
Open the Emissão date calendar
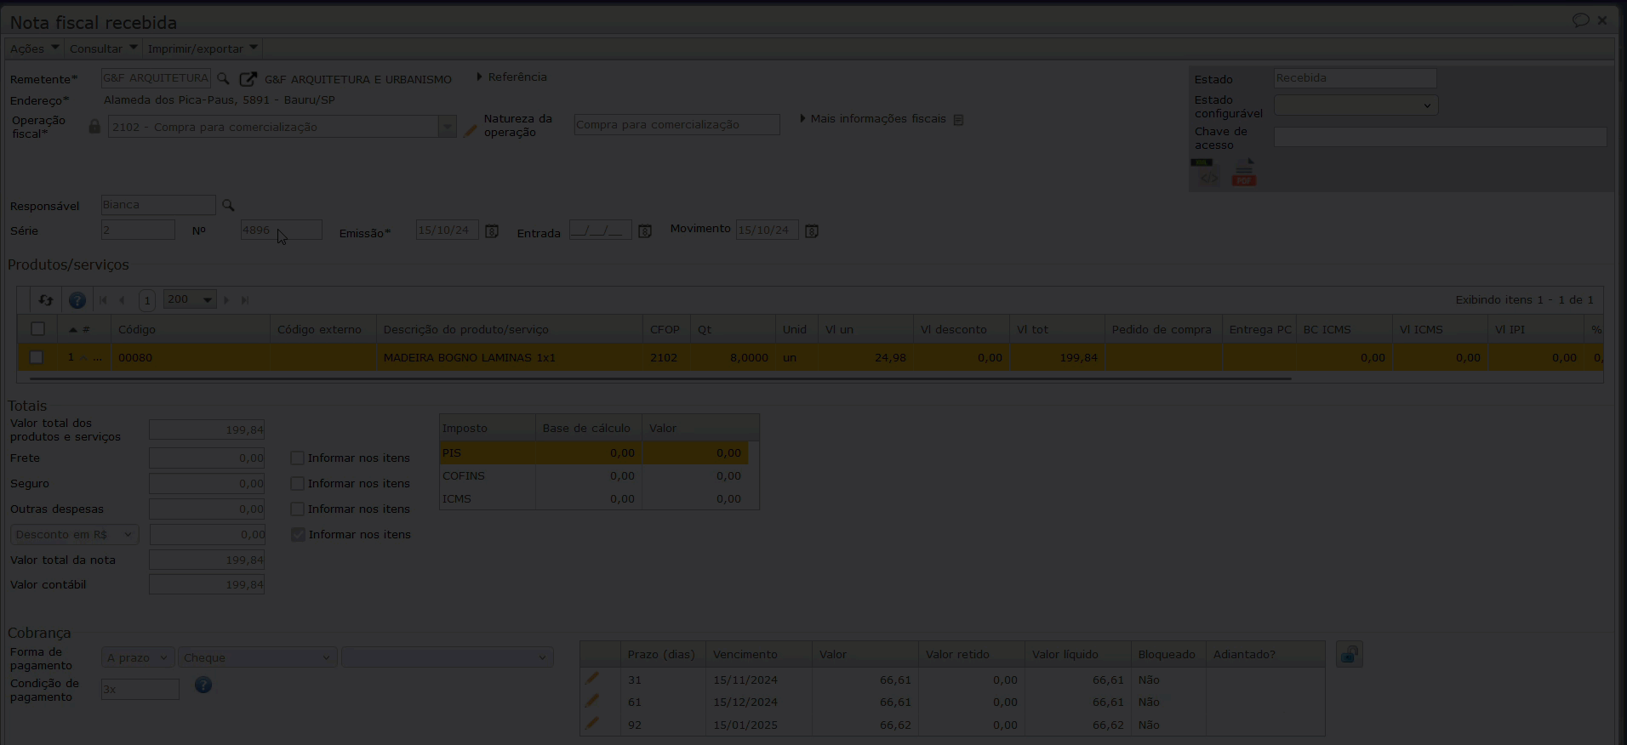pos(492,230)
